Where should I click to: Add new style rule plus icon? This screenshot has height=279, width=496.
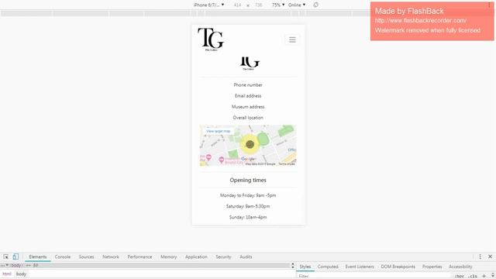[x=484, y=276]
